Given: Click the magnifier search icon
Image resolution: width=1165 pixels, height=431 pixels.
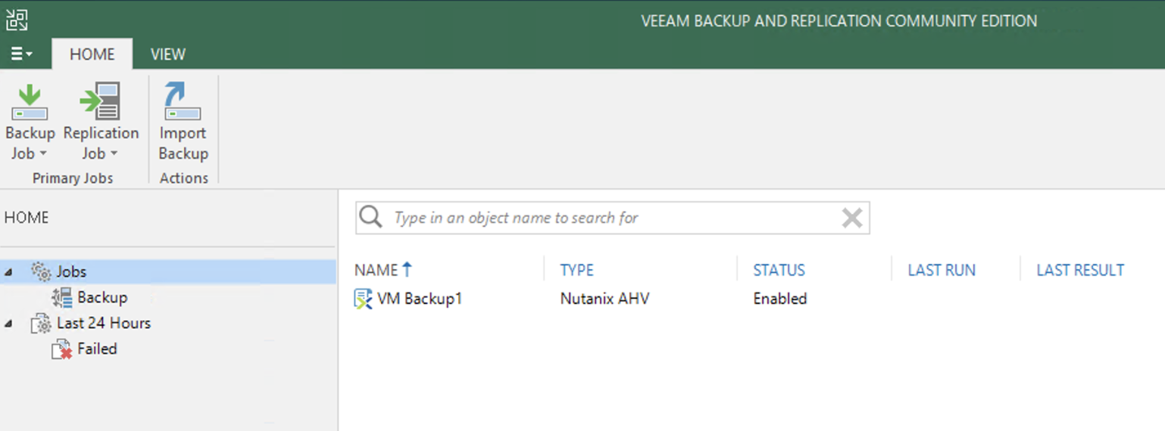Looking at the screenshot, I should tap(370, 217).
